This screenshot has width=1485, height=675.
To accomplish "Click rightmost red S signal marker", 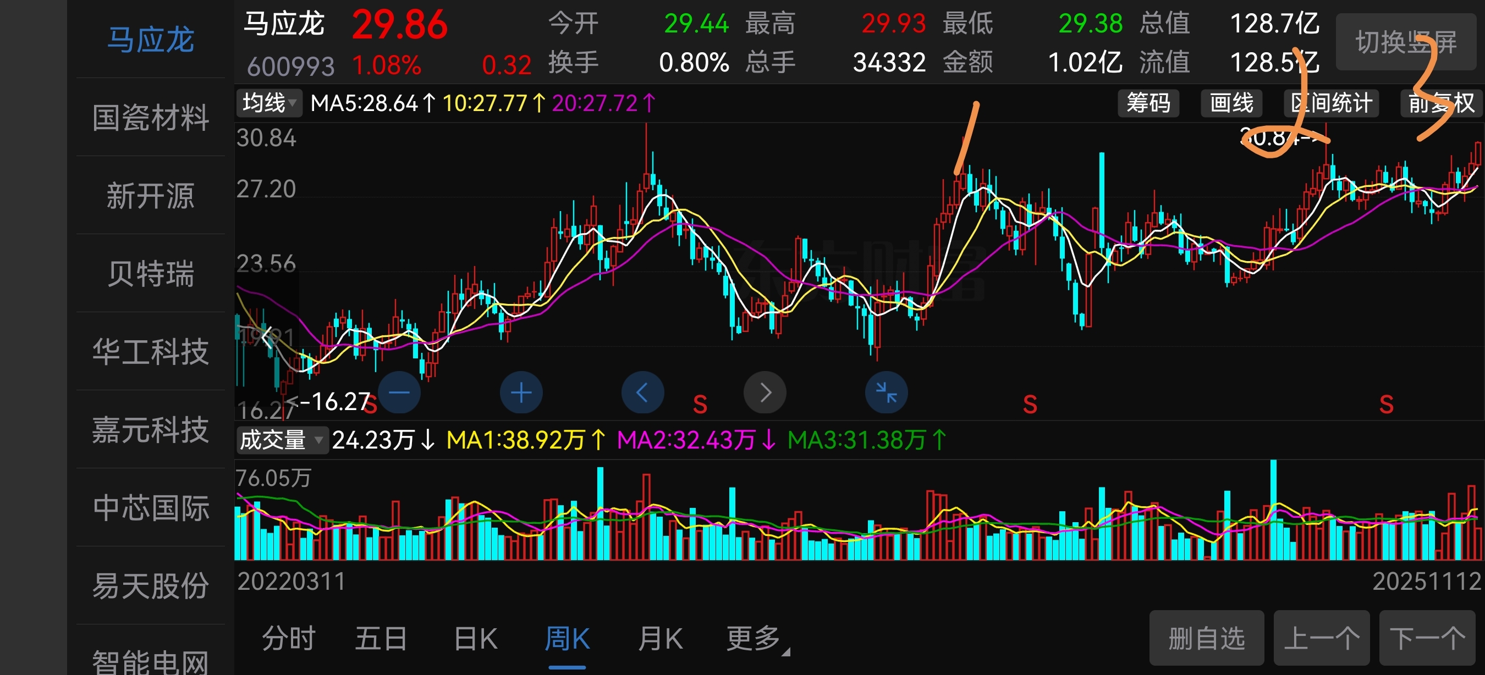I will tap(1387, 405).
